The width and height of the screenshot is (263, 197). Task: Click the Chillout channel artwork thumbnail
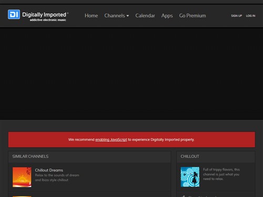[x=190, y=177]
